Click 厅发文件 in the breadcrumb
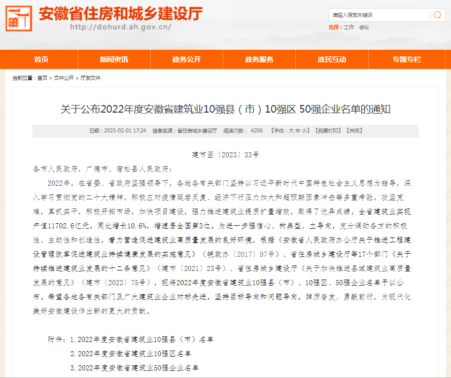 click(x=90, y=78)
